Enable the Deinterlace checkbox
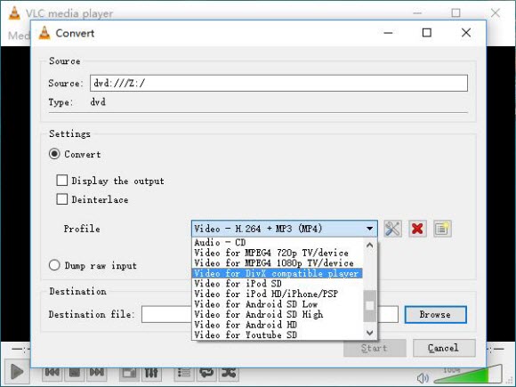The width and height of the screenshot is (516, 387). pos(62,199)
